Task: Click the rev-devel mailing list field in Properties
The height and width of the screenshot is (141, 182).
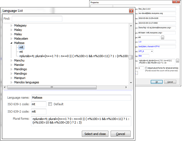Action: pyautogui.click(x=157, y=13)
